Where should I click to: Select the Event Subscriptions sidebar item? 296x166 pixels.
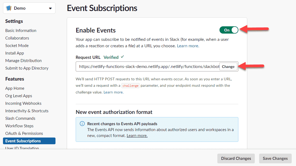coord(29,141)
